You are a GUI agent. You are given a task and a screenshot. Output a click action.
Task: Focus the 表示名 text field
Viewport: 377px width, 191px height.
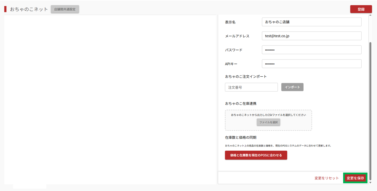[x=311, y=22]
